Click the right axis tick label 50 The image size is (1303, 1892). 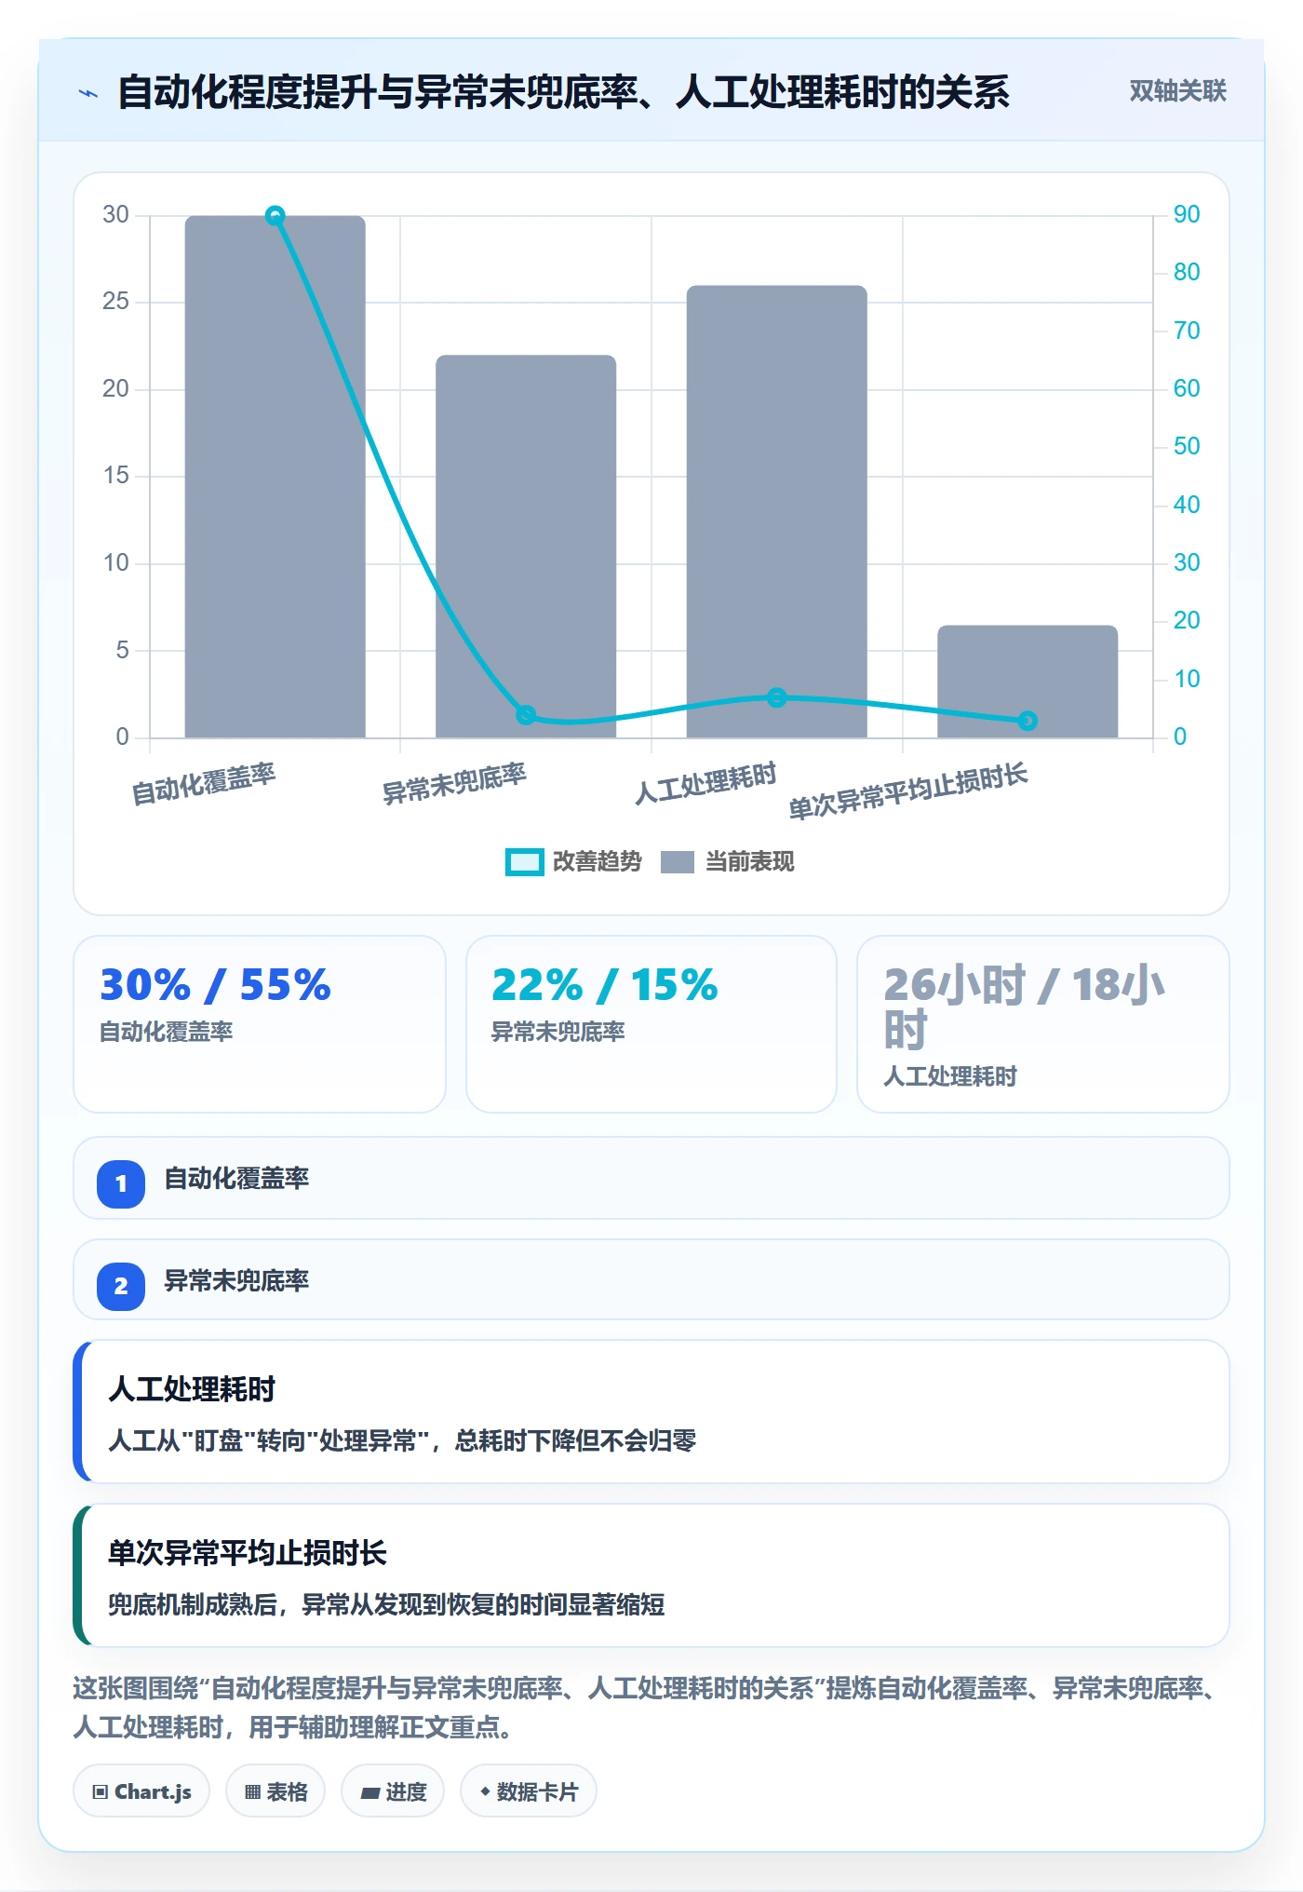[1187, 447]
